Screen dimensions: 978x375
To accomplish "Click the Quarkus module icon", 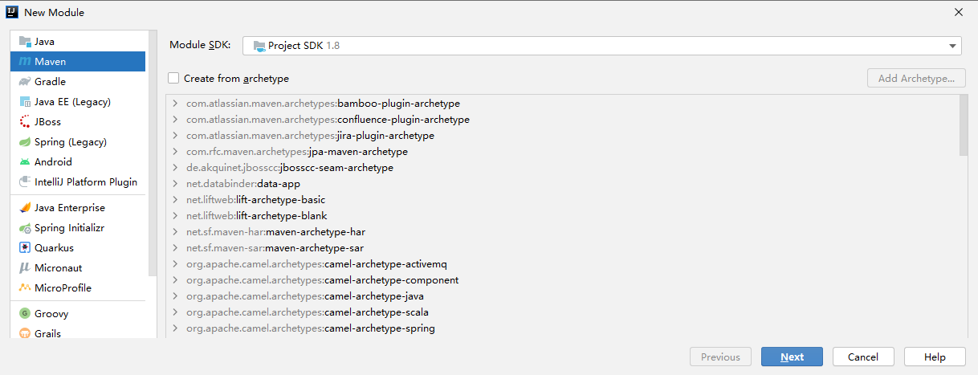I will pyautogui.click(x=25, y=248).
